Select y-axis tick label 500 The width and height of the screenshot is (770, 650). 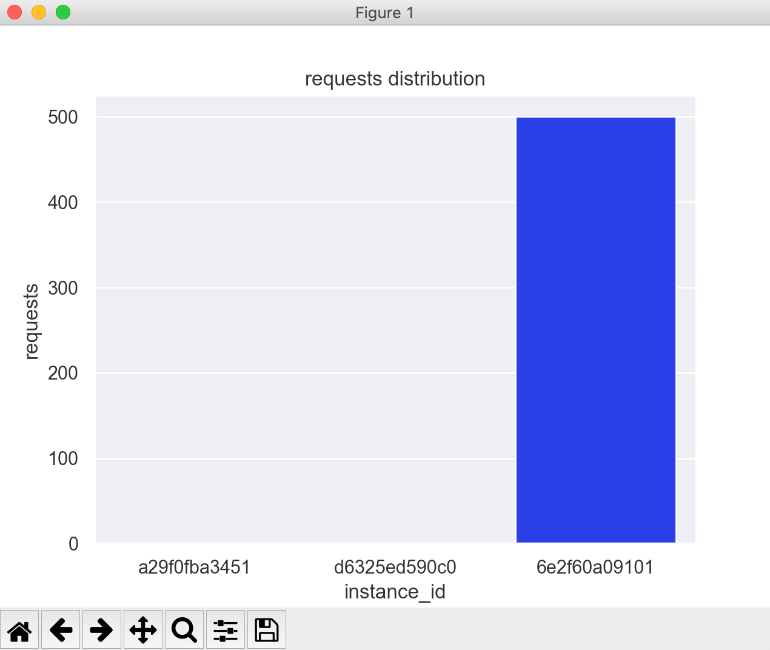tap(63, 117)
